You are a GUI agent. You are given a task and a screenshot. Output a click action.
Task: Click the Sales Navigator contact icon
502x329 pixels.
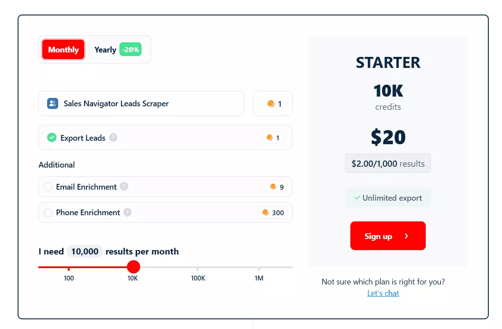pyautogui.click(x=53, y=103)
